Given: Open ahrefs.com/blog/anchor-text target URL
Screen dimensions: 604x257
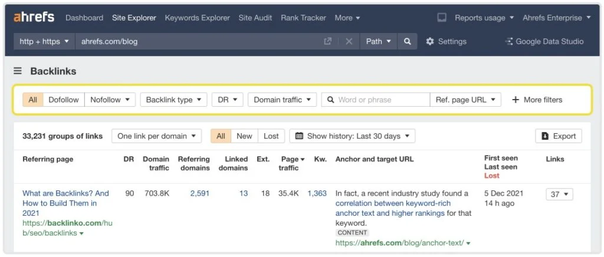Looking at the screenshot, I should tap(400, 243).
